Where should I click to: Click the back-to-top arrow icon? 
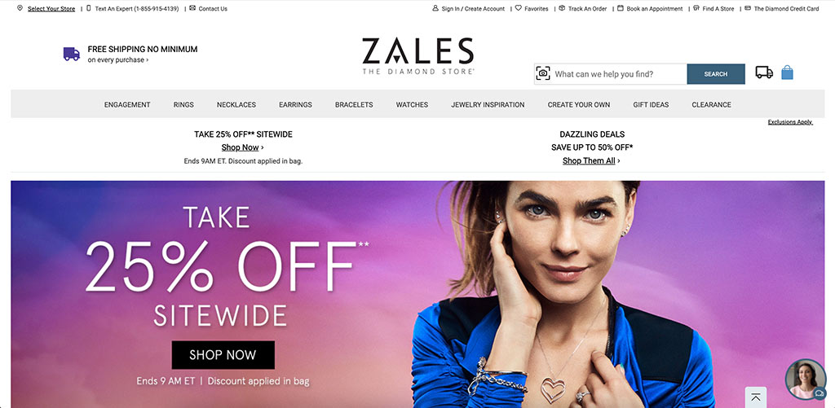755,397
